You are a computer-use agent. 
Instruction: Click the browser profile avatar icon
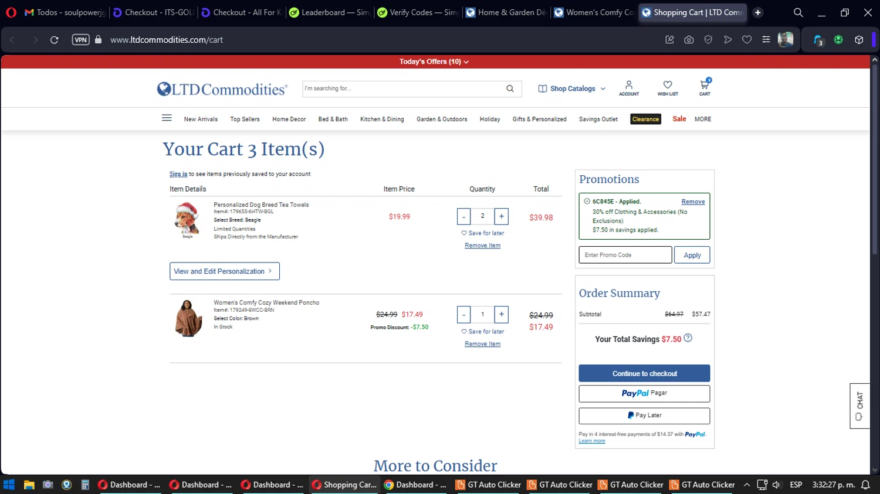pyautogui.click(x=786, y=39)
